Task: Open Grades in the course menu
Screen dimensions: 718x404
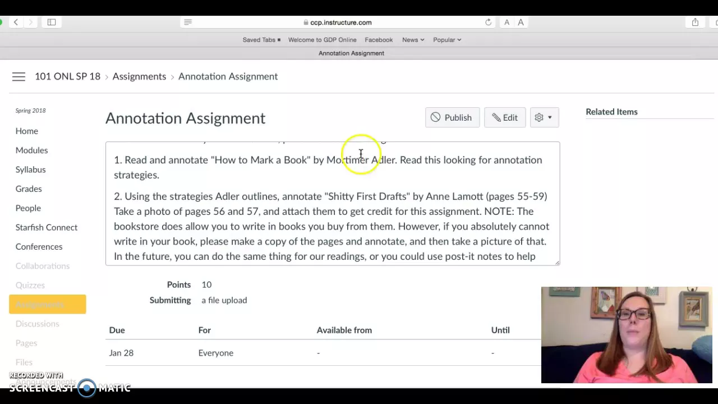Action: (29, 189)
